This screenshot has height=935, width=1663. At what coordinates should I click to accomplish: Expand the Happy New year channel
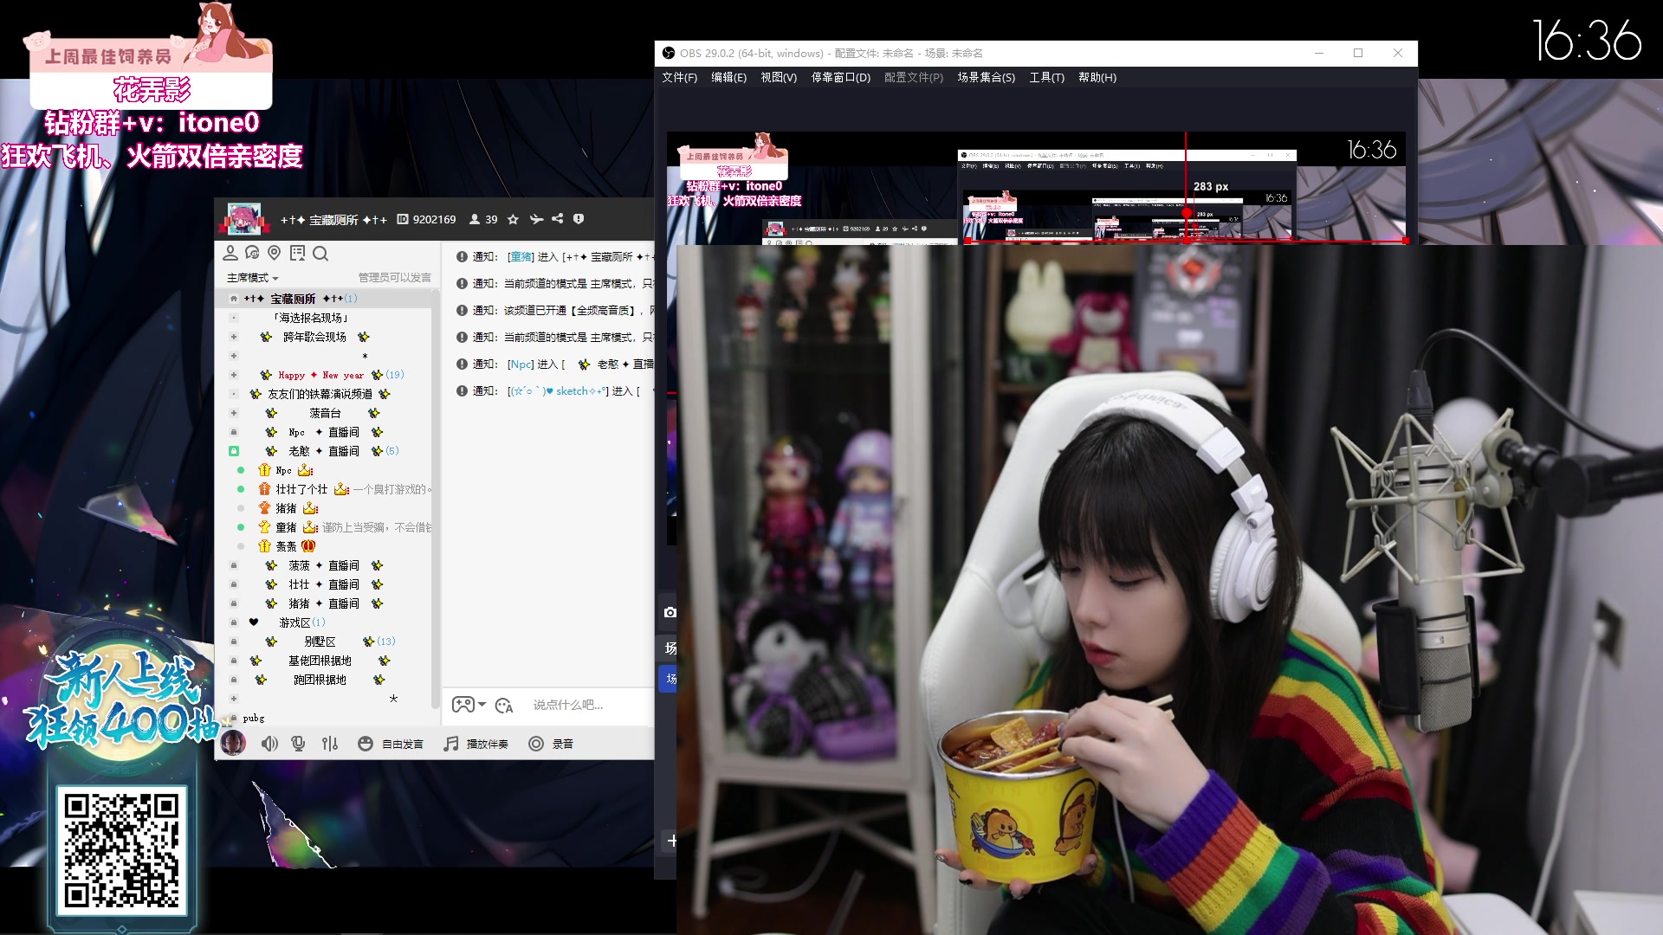click(234, 375)
